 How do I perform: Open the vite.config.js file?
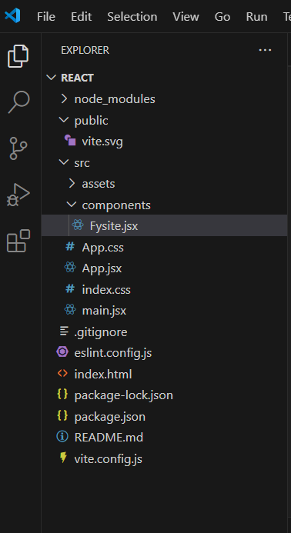pos(109,459)
